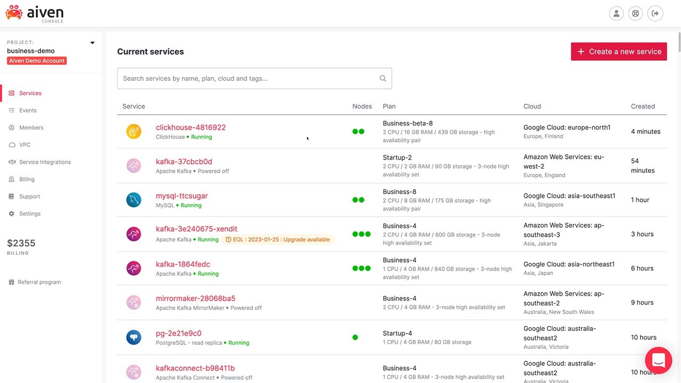Viewport: 681px width, 383px height.
Task: Click the Service column header
Action: (134, 106)
